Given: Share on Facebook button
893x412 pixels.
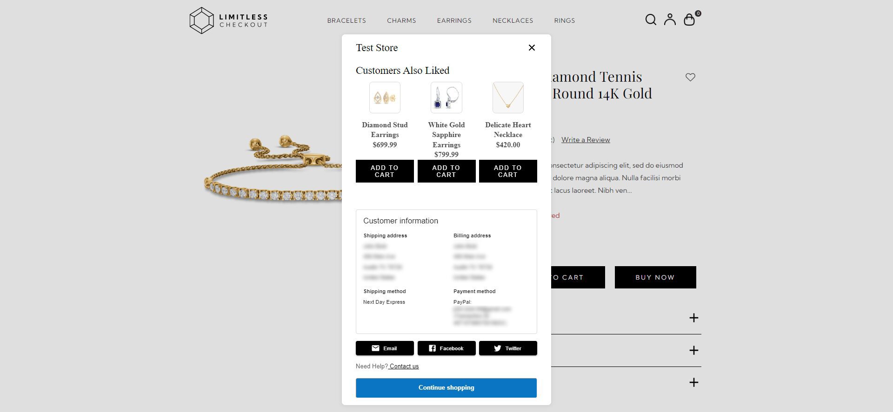Looking at the screenshot, I should click(x=446, y=348).
